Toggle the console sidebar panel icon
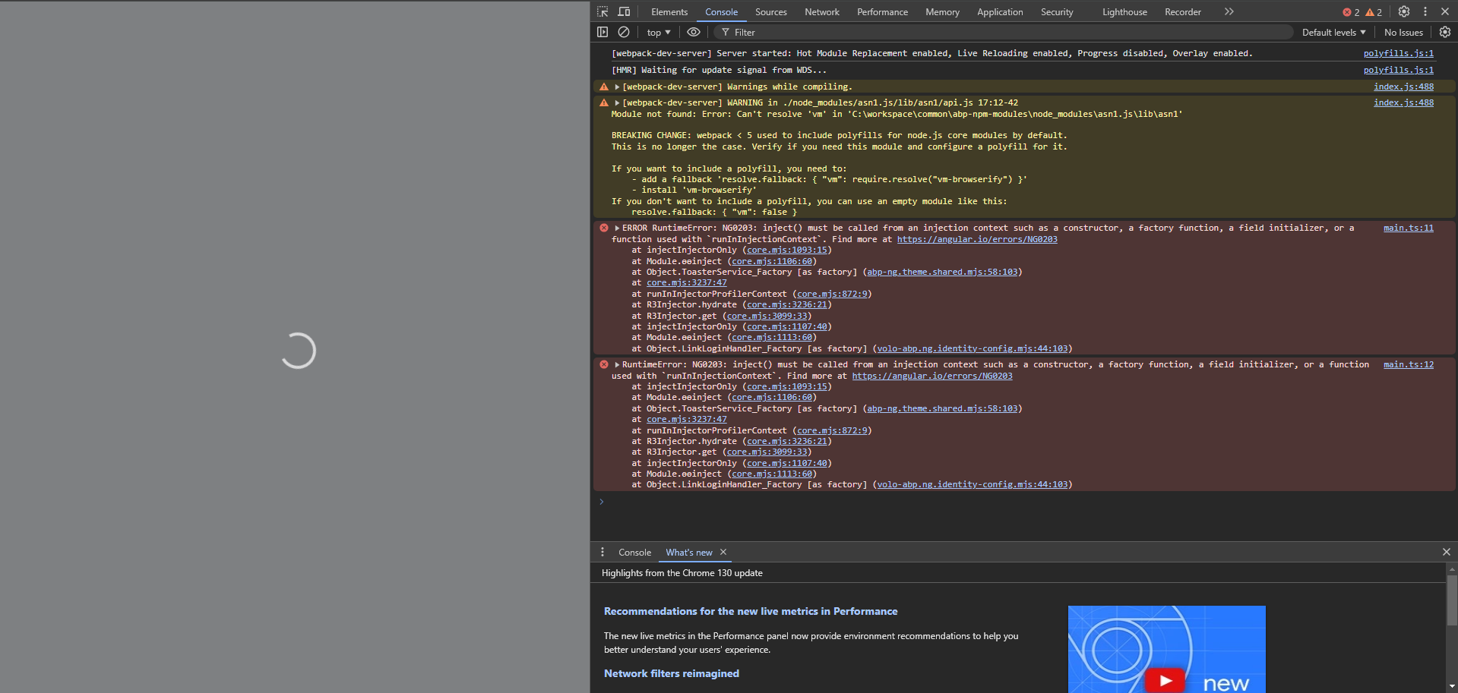This screenshot has height=693, width=1458. point(602,32)
